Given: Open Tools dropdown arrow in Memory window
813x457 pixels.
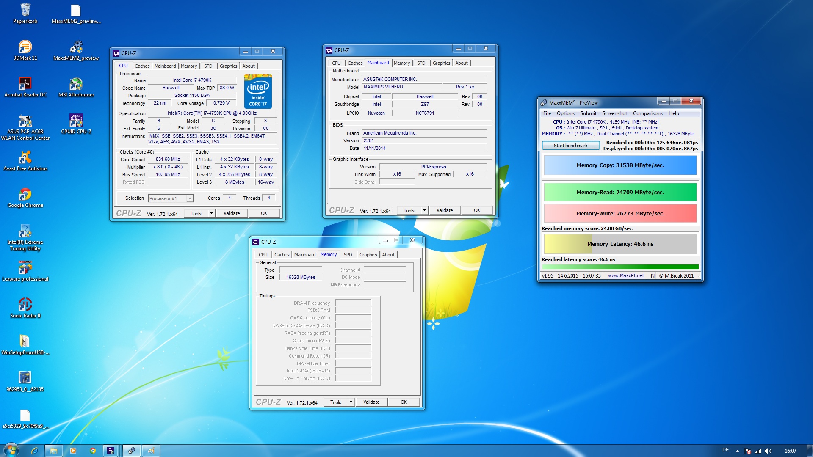Looking at the screenshot, I should 351,402.
